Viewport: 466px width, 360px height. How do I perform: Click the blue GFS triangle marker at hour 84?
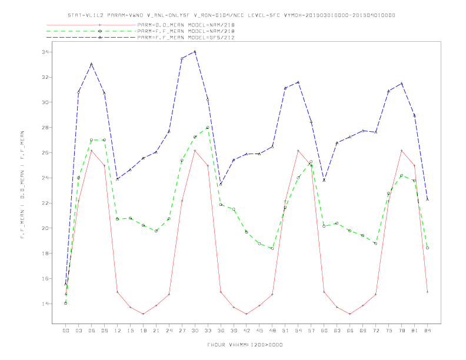pos(427,199)
